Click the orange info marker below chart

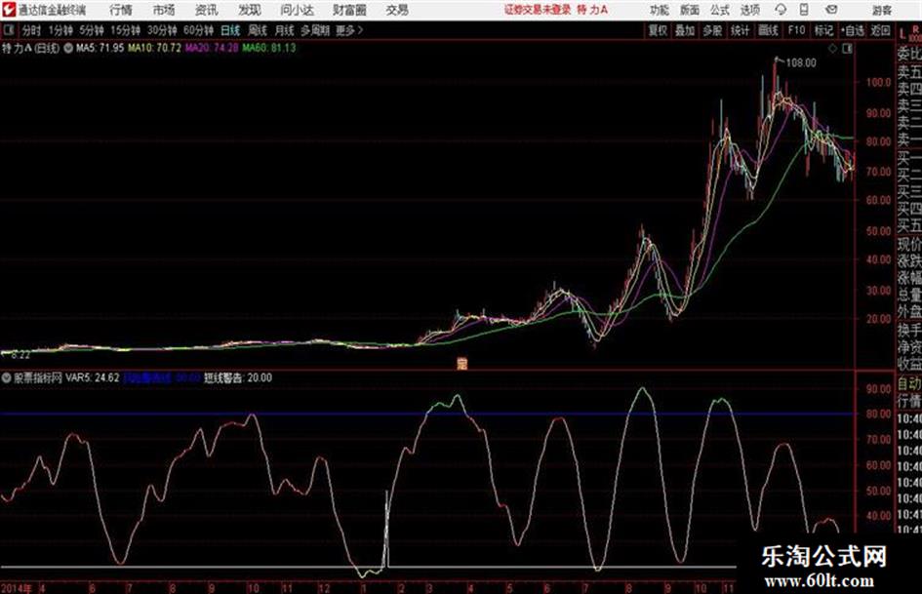coord(462,364)
